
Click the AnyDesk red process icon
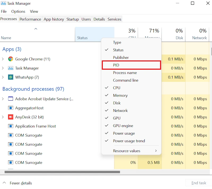(x=11, y=117)
